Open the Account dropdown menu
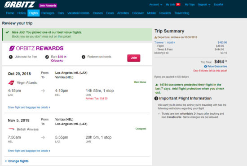Screen dimensions: 247x166 [x=156, y=4]
